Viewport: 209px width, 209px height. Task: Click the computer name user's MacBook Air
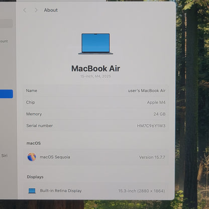(147, 90)
